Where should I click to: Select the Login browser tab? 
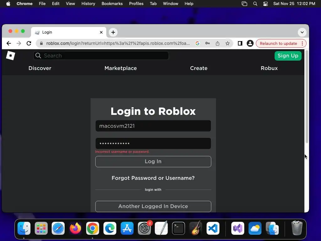(x=69, y=32)
